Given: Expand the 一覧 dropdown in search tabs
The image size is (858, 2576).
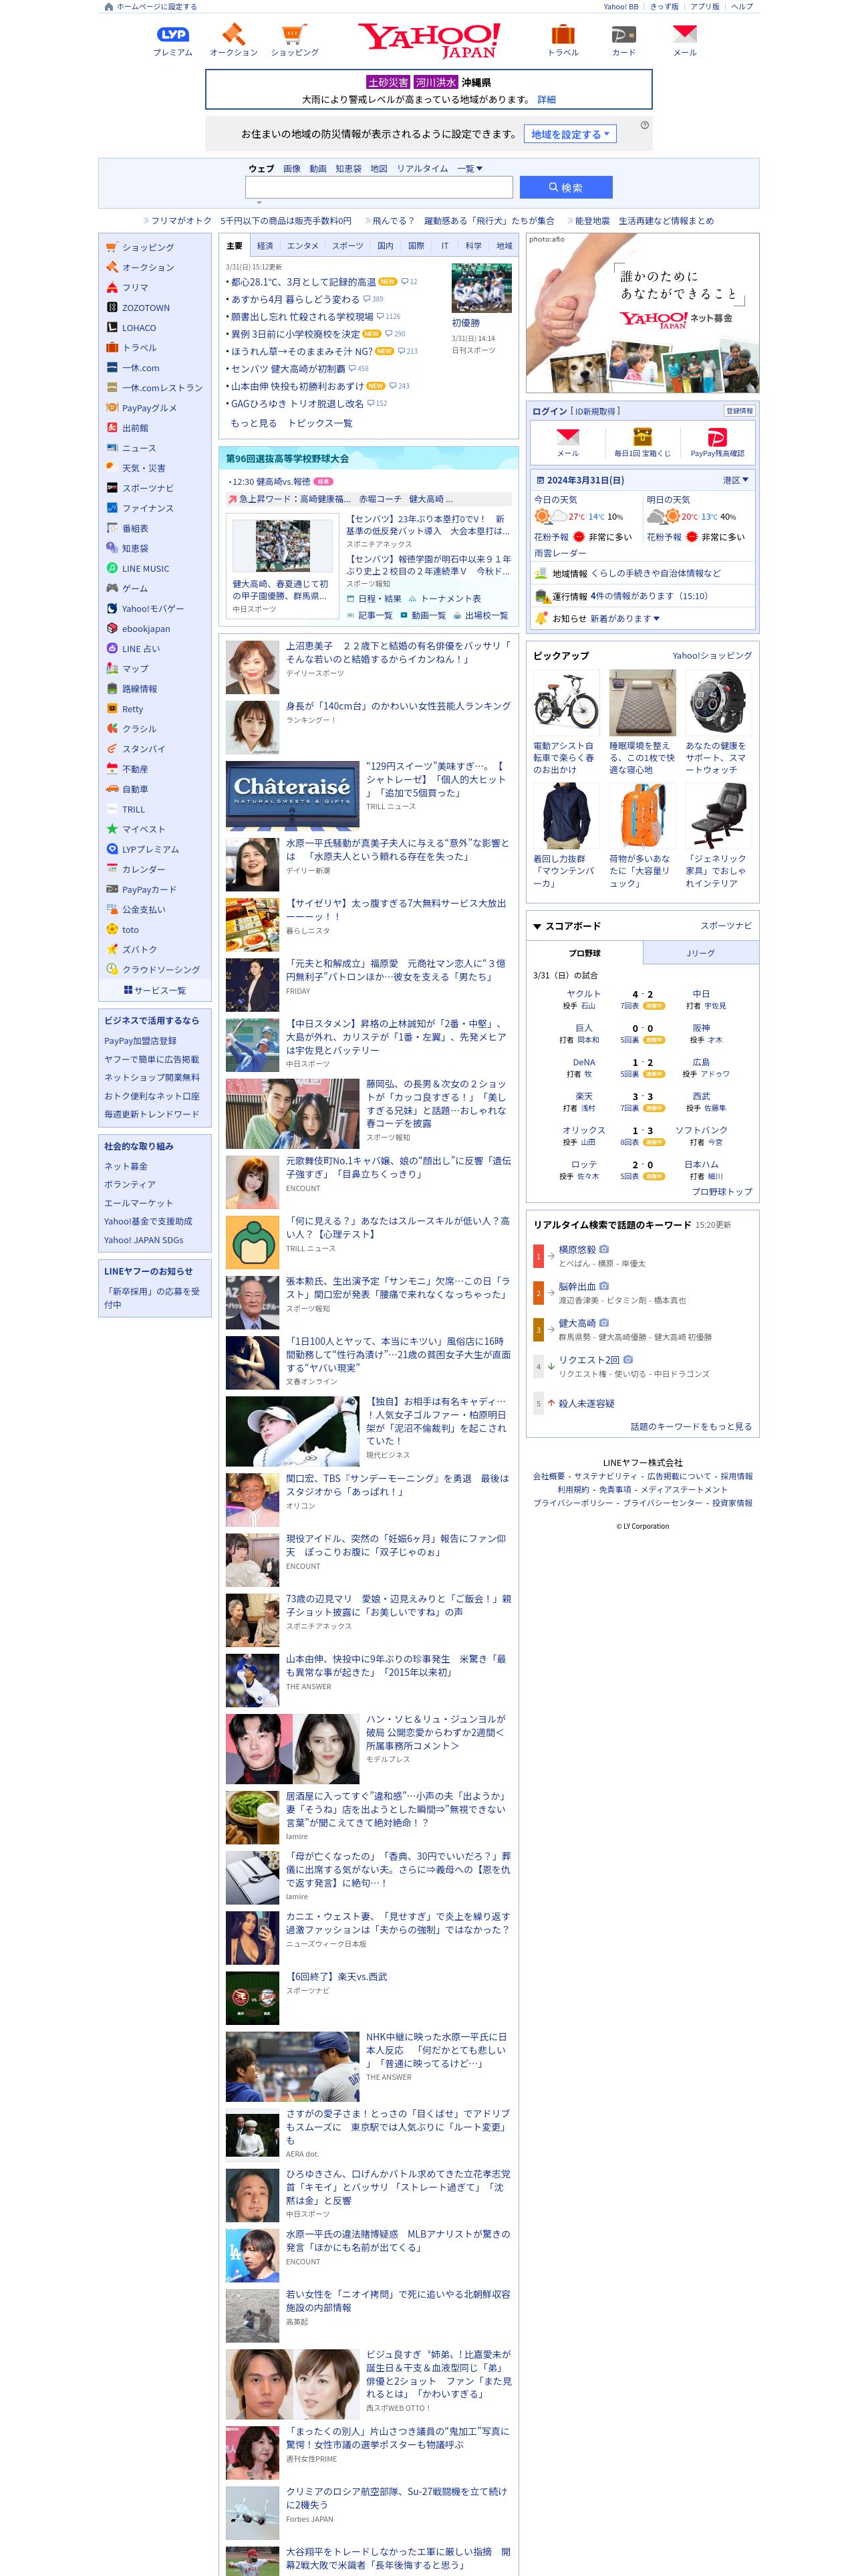Looking at the screenshot, I should [470, 168].
